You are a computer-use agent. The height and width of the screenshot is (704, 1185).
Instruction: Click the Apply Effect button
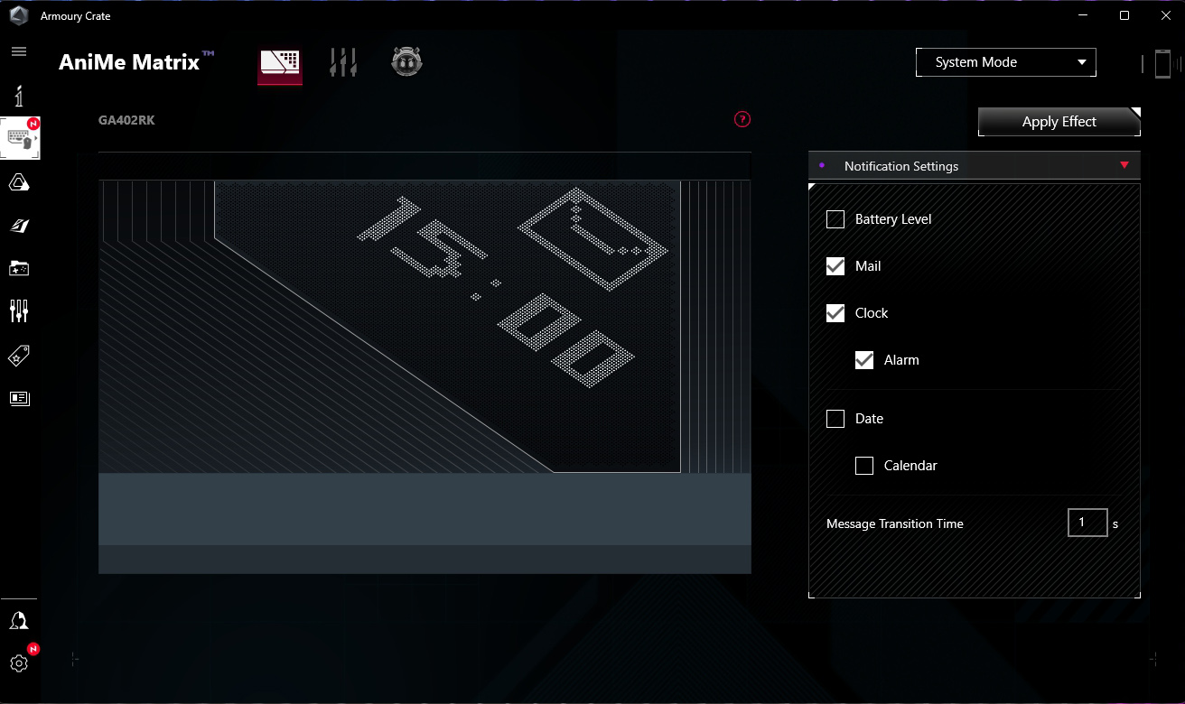pyautogui.click(x=1059, y=122)
